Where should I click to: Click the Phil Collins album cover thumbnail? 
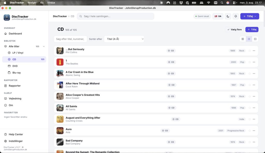60,51
